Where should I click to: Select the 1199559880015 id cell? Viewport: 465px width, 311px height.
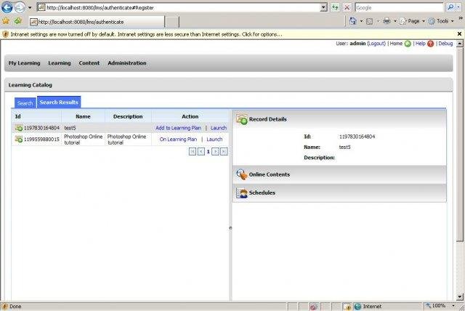click(42, 140)
